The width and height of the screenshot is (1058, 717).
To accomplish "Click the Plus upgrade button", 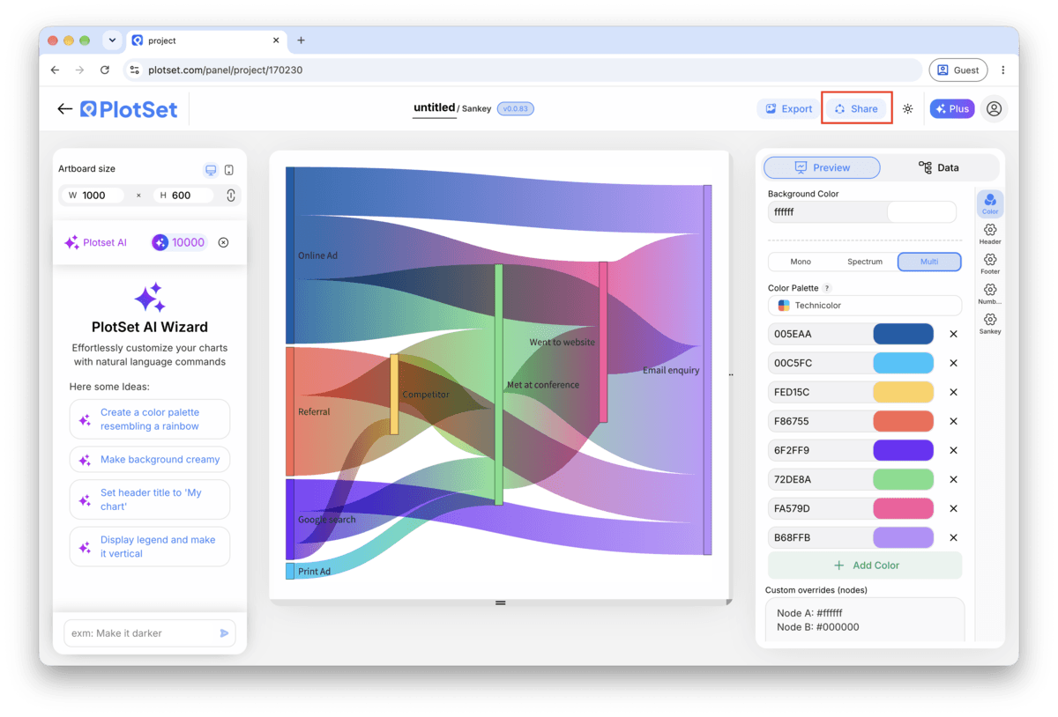I will [952, 108].
